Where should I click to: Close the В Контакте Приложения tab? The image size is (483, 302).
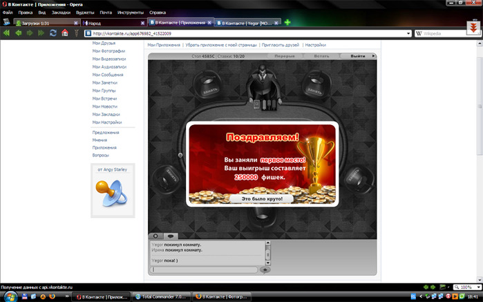coord(209,23)
